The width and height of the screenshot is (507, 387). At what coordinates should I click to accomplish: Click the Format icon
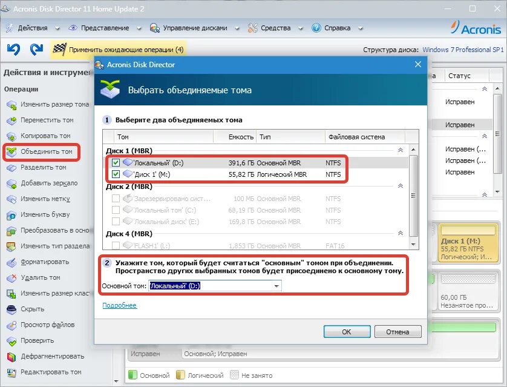click(11, 262)
